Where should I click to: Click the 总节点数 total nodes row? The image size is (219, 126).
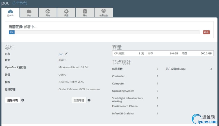(x=135, y=69)
